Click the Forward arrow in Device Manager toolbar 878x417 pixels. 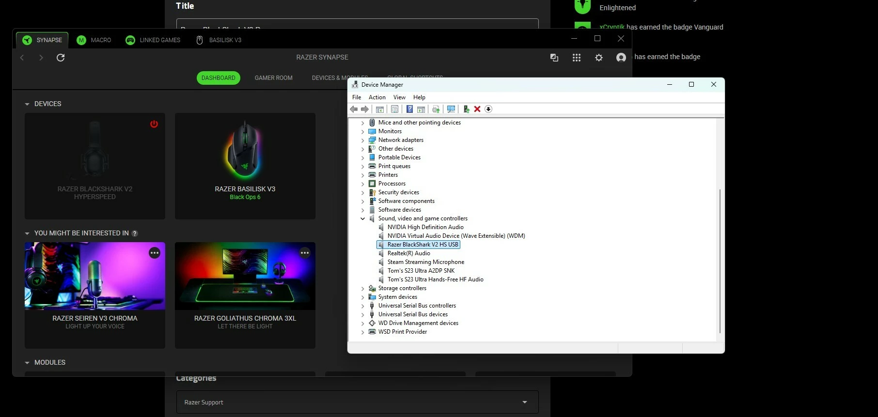point(365,109)
